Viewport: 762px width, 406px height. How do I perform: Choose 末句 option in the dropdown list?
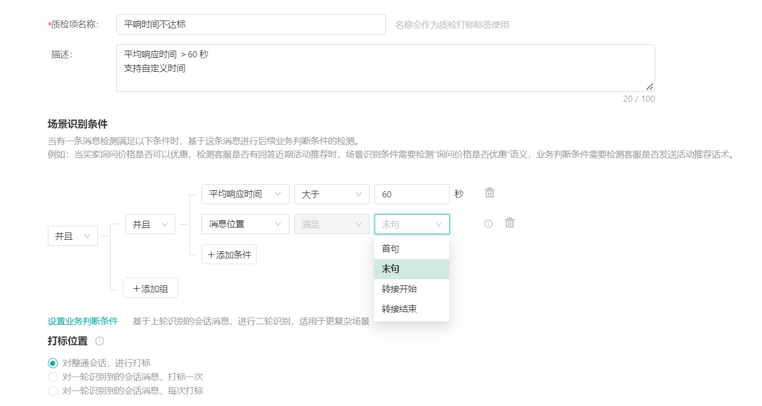411,269
